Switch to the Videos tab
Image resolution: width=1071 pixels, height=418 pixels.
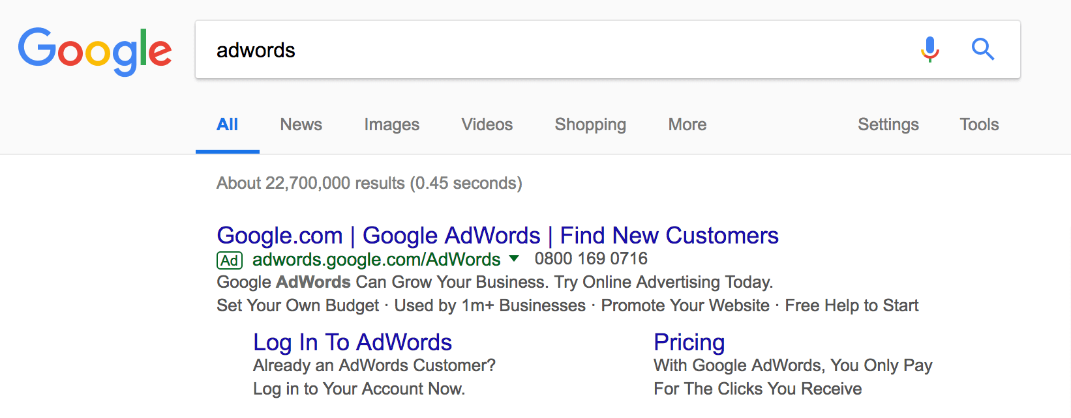[487, 124]
